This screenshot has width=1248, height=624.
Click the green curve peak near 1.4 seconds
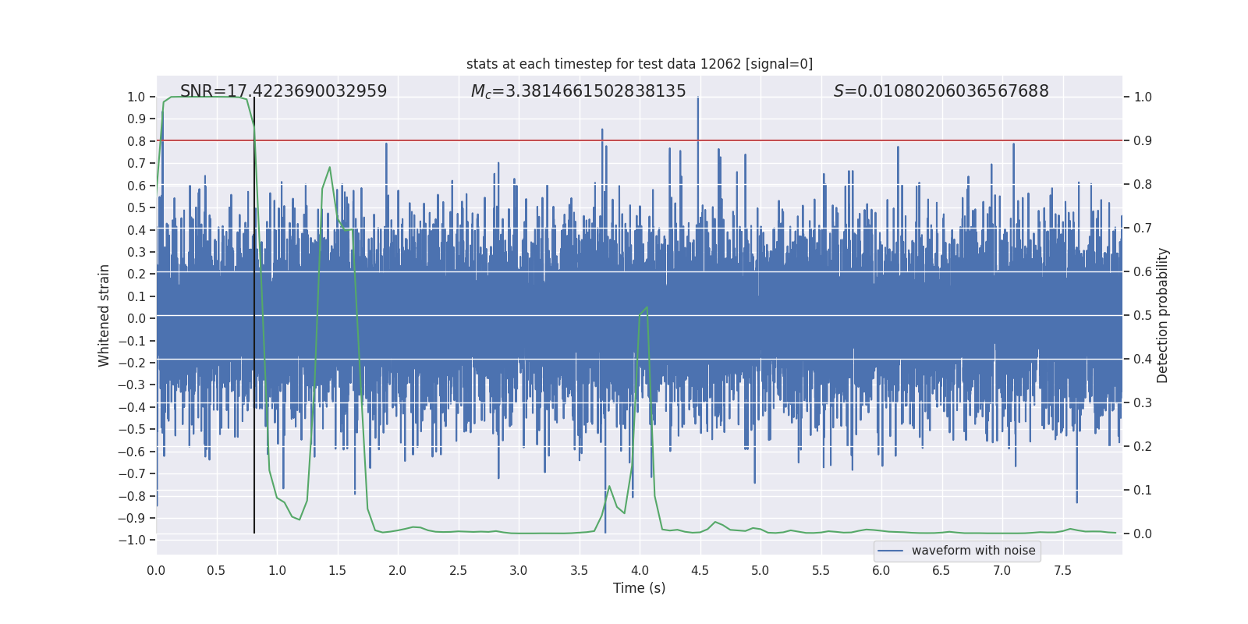coord(330,168)
